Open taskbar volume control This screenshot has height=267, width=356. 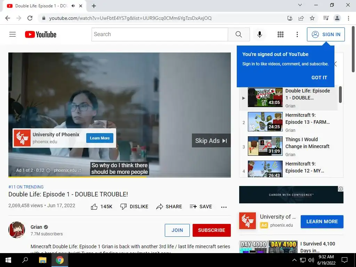click(311, 260)
